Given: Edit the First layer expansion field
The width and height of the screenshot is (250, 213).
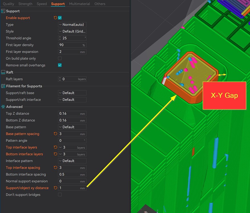Looking at the screenshot, I should [72, 52].
